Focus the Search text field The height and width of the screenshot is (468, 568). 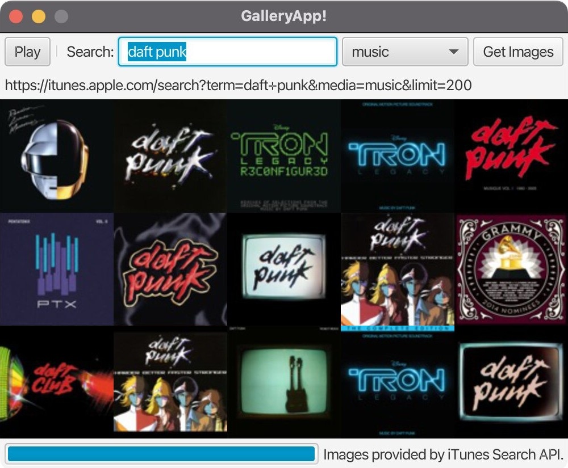pyautogui.click(x=228, y=52)
